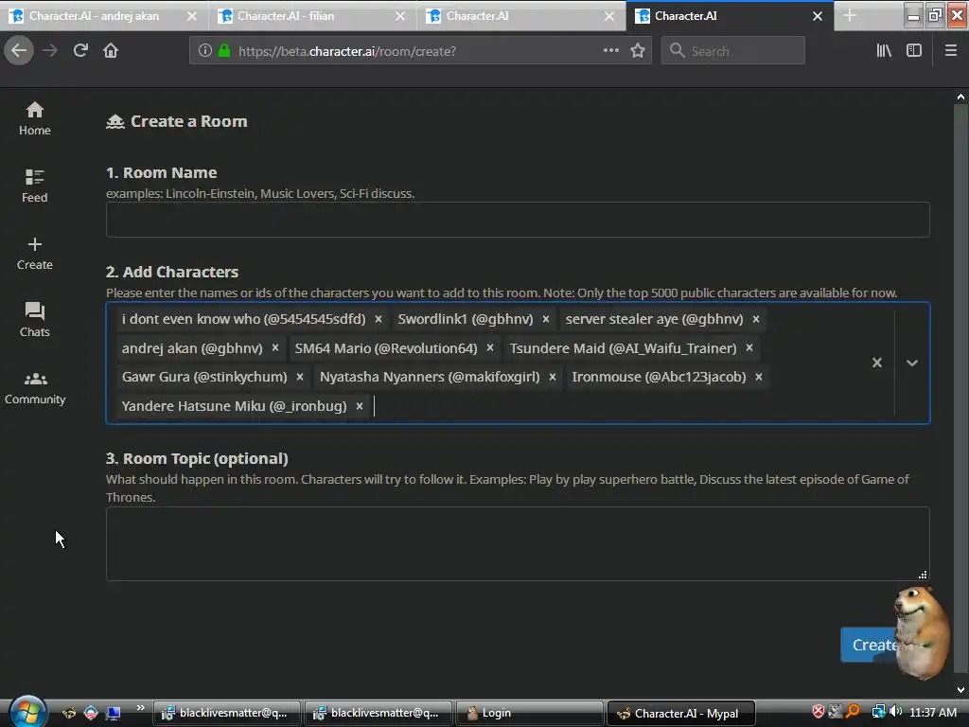969x727 pixels.
Task: Open the Community sidebar item
Action: [x=35, y=387]
